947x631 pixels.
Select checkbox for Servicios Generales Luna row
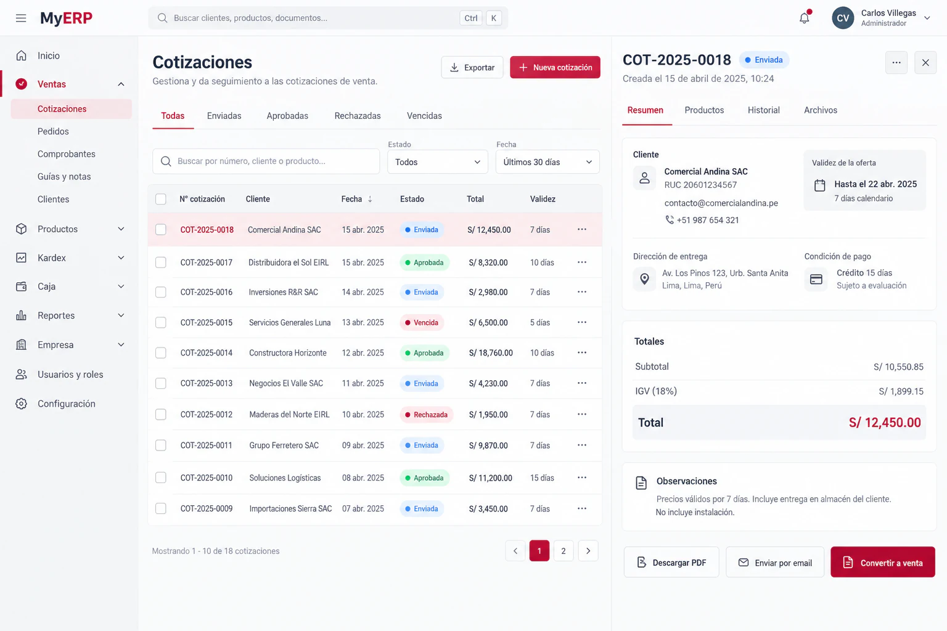click(161, 322)
